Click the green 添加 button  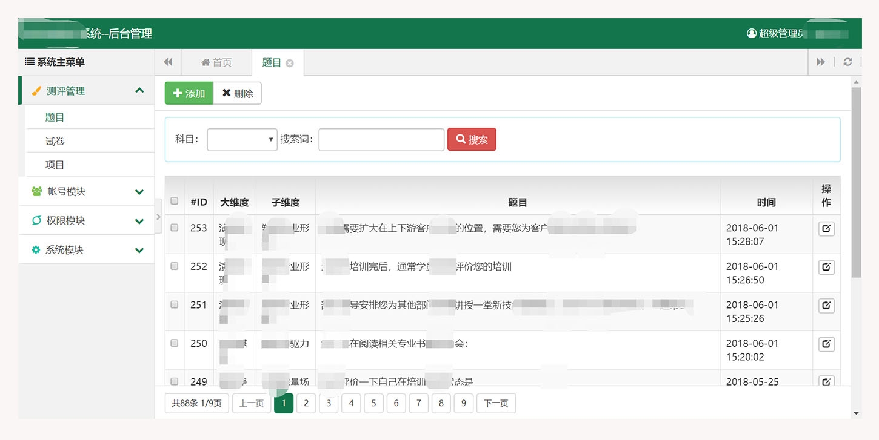(189, 93)
